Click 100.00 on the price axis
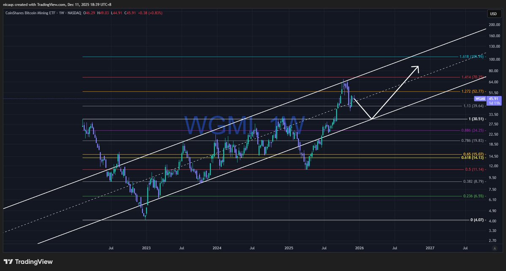This screenshot has width=506, height=271. [x=494, y=59]
